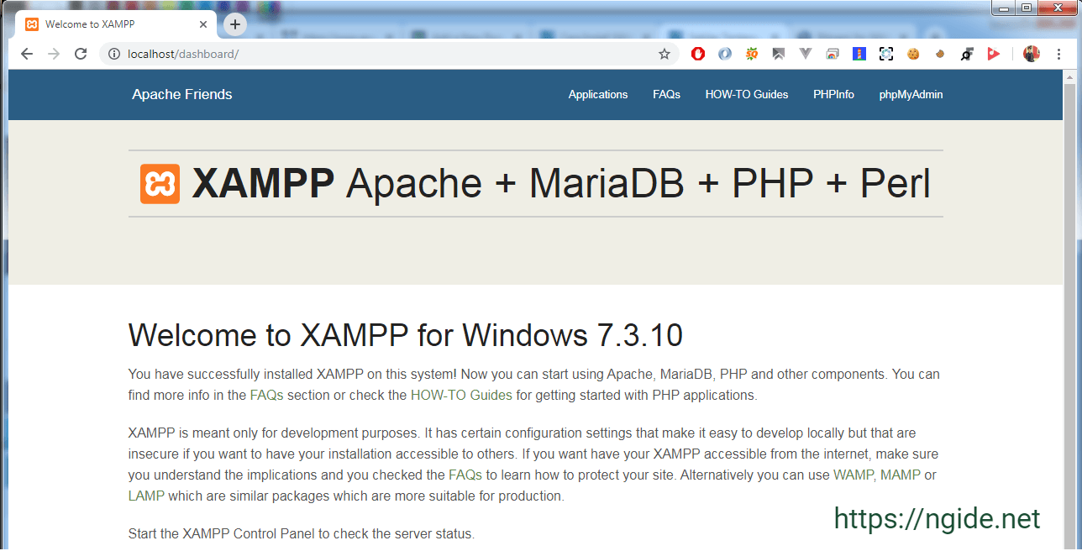Click the scrollbar up arrow
Screen dimensions: 1082x551
[1069, 76]
